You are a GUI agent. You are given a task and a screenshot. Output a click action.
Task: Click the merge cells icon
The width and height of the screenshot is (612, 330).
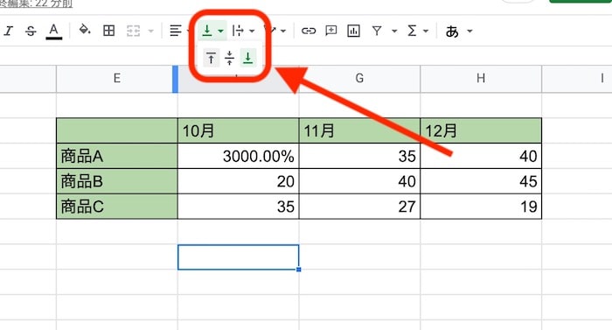click(x=133, y=31)
